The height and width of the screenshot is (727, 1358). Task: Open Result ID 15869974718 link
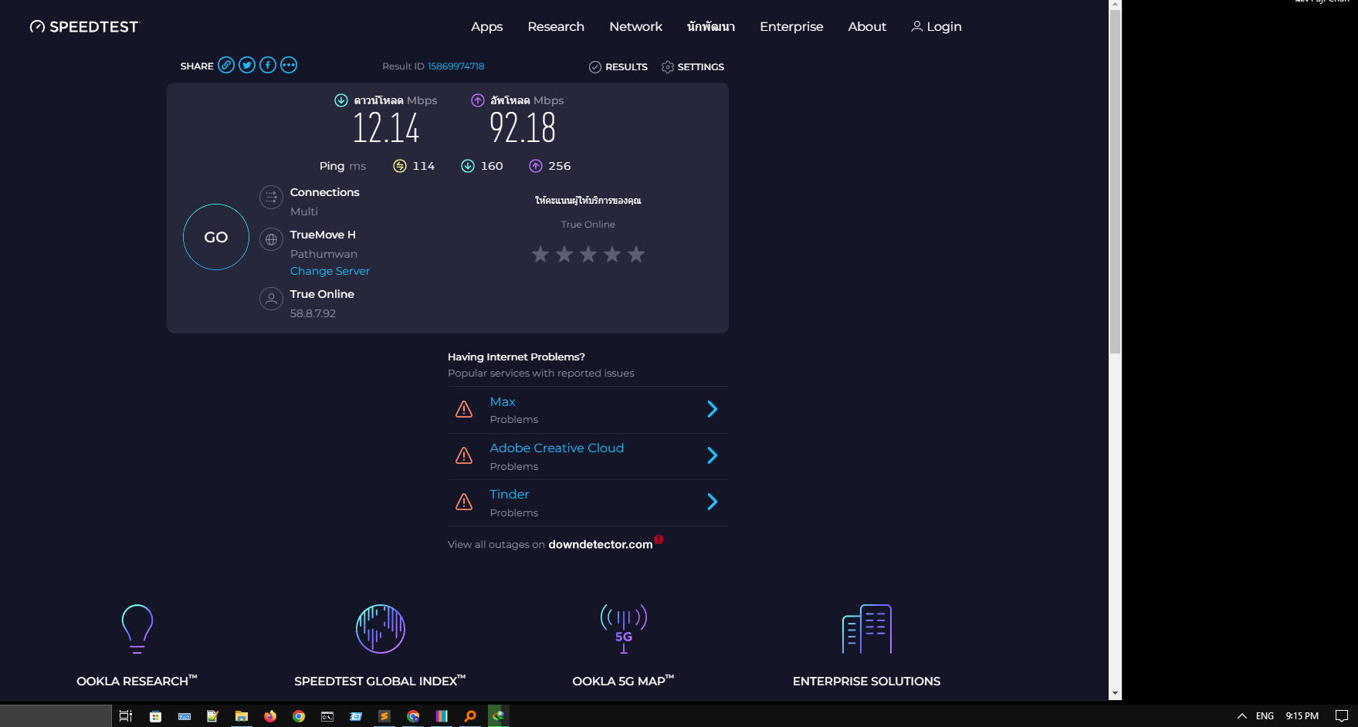[456, 66]
